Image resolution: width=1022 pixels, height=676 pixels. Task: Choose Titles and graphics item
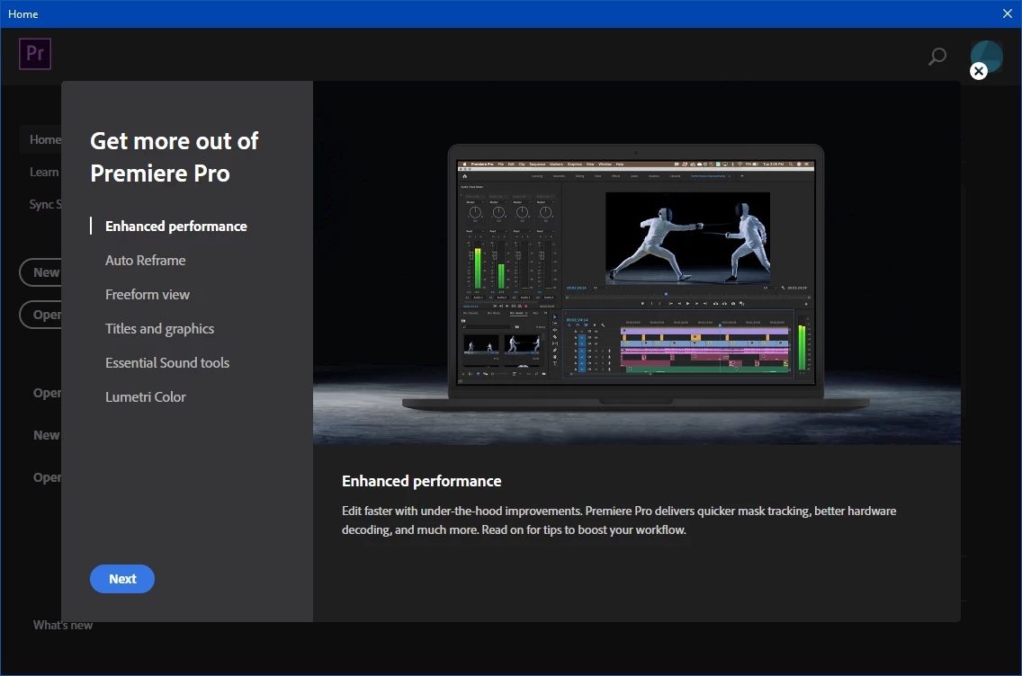pos(160,329)
